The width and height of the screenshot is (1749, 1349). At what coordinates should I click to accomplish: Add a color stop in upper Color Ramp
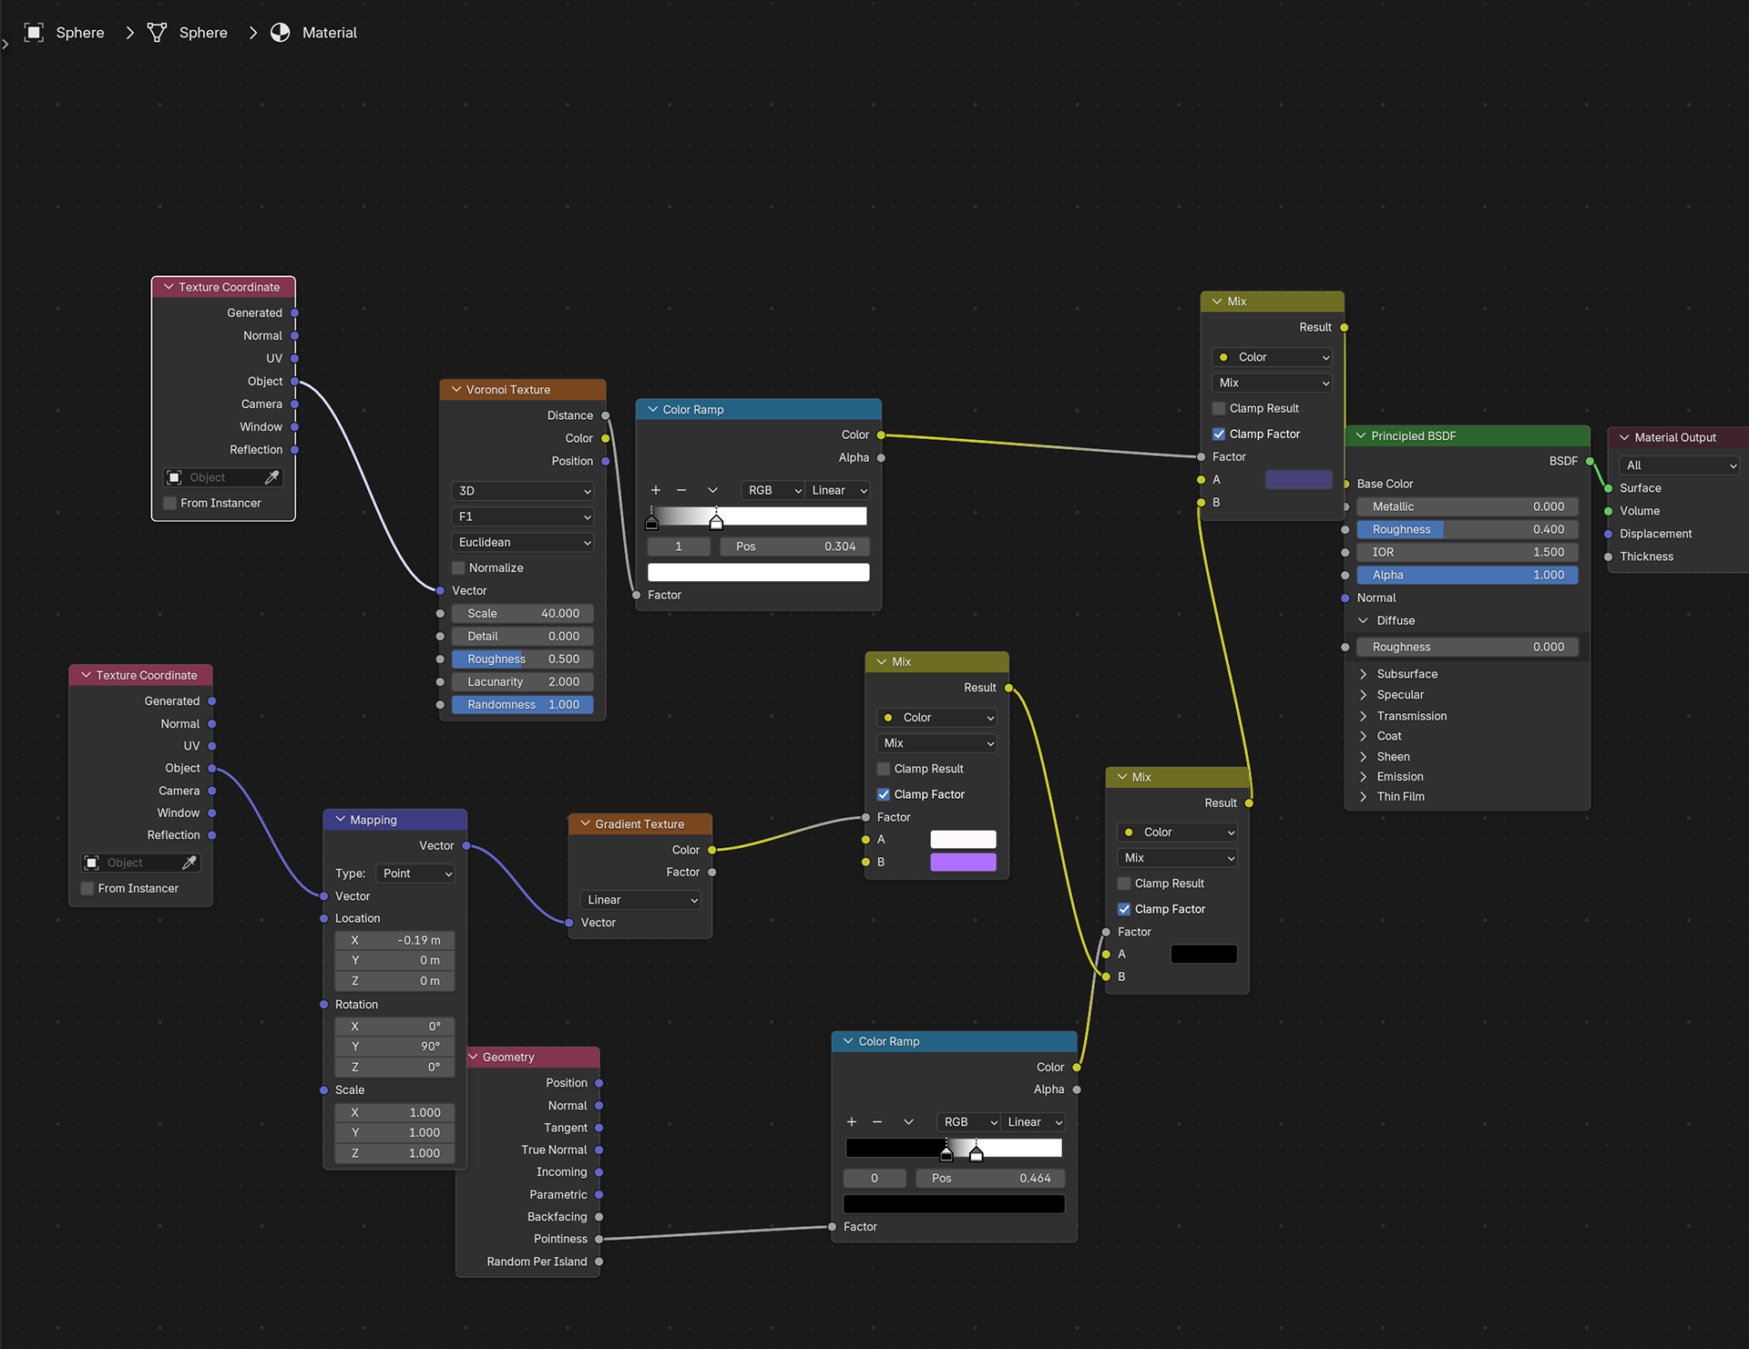pos(655,490)
